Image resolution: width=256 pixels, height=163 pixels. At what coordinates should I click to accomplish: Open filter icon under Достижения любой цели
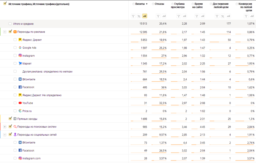(x=217, y=16)
